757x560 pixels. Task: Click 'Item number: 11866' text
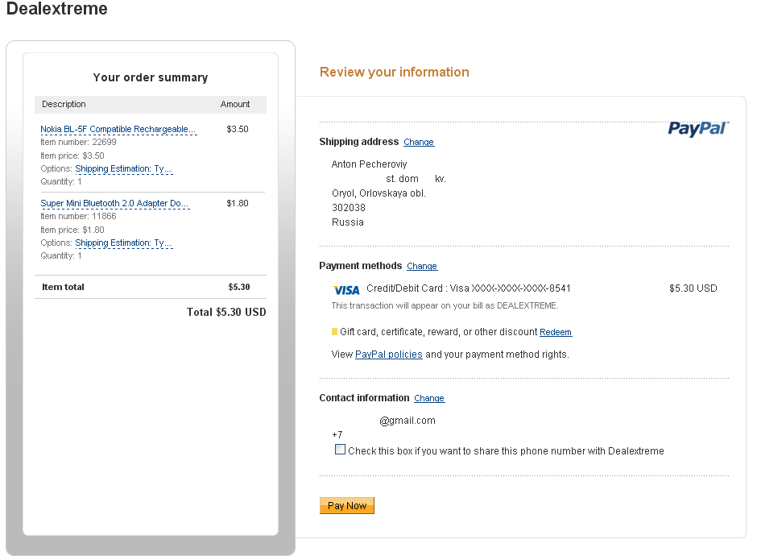(78, 216)
